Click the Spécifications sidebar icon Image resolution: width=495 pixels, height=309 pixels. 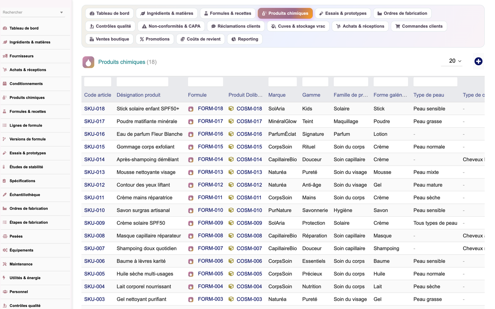tap(5, 181)
